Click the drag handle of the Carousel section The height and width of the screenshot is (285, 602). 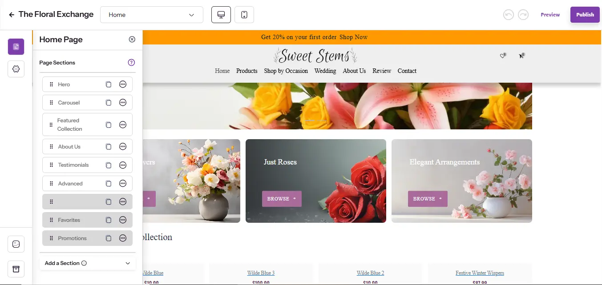pos(51,103)
